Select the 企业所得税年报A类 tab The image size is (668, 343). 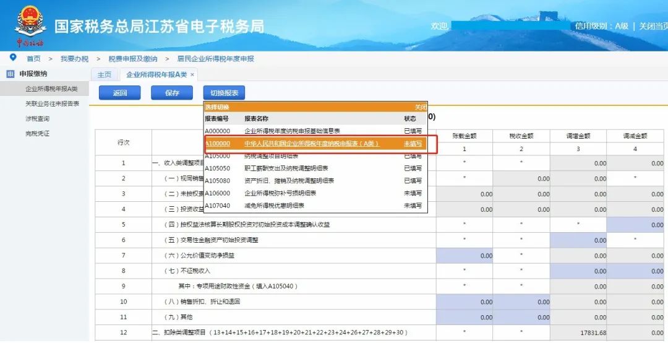coord(156,75)
